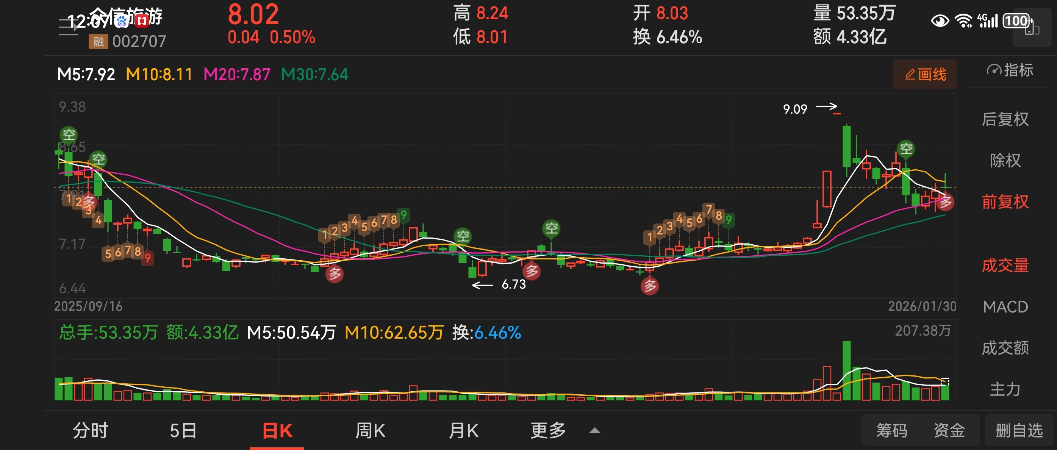Screen dimensions: 1057x450
Task: Click the up arrow beside 更多
Action: click(x=594, y=431)
